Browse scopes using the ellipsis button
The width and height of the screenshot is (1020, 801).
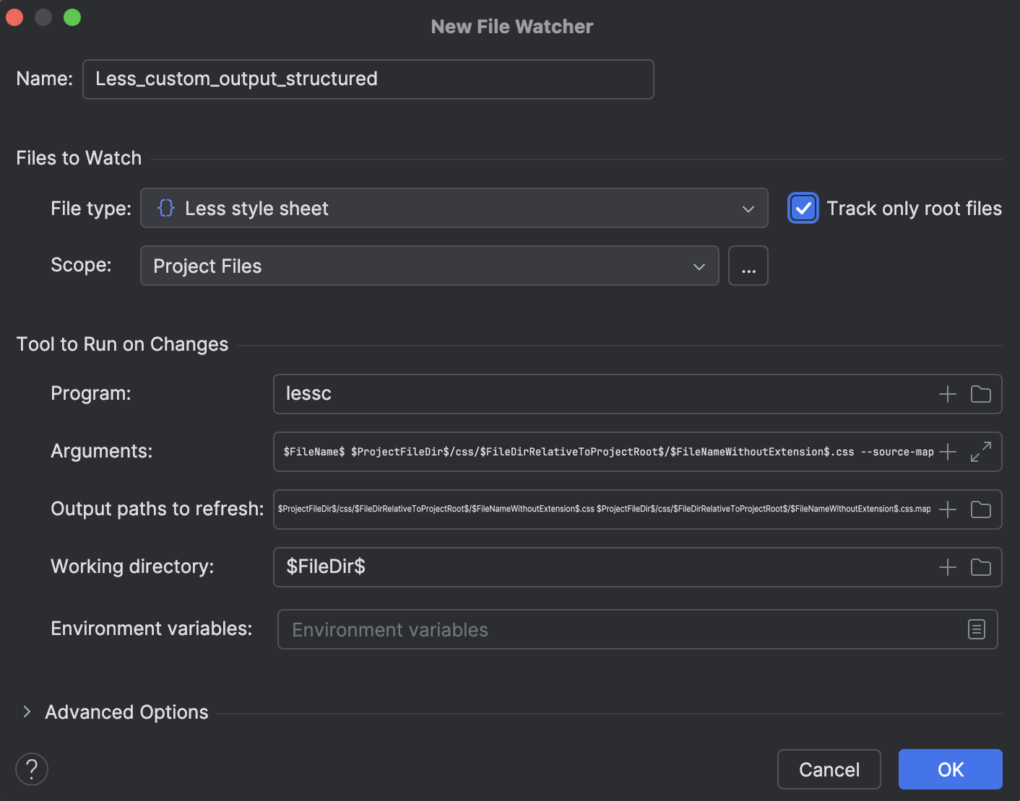click(x=748, y=266)
